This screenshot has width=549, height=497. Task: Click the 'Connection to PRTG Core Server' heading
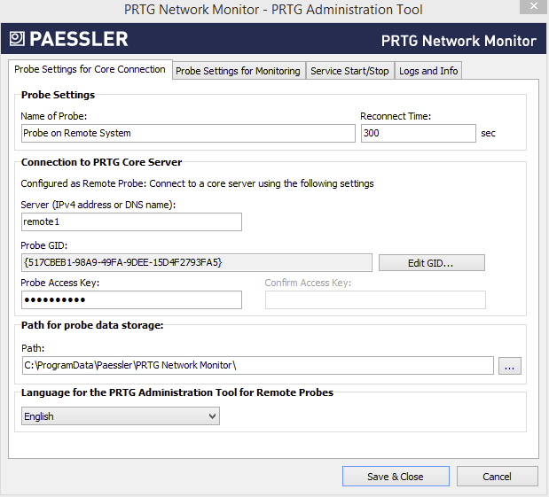click(x=101, y=162)
